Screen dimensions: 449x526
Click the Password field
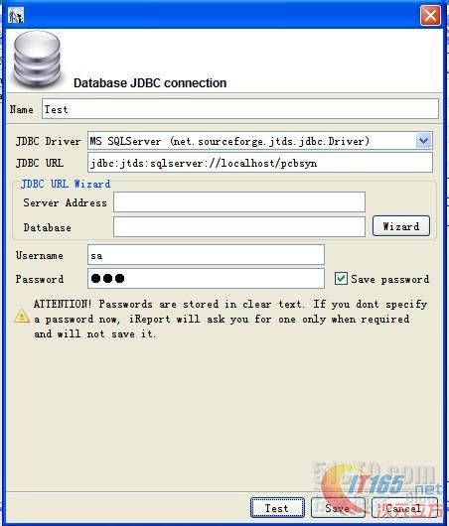[x=206, y=278]
